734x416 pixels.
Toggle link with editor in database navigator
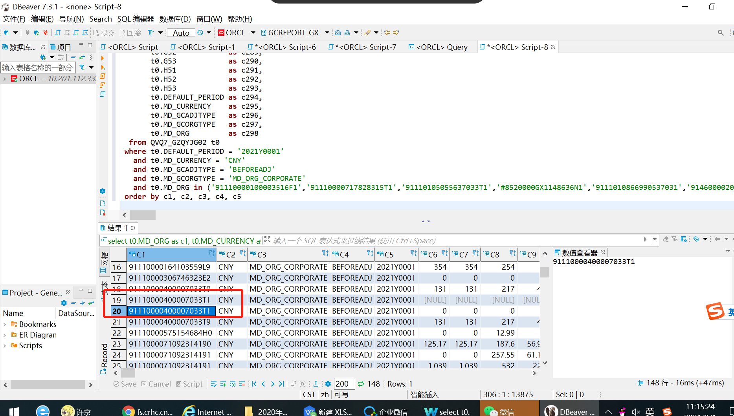point(82,57)
